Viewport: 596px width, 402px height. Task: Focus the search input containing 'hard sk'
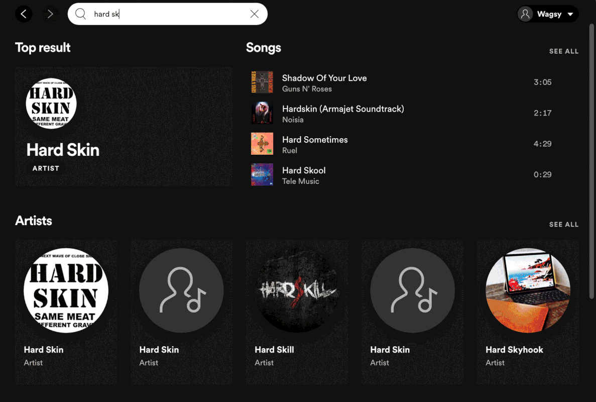tap(168, 14)
